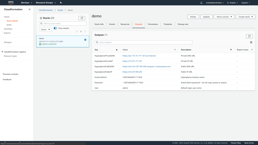Switch to the Template tab
Screen dimensions: 258x145
(168, 24)
